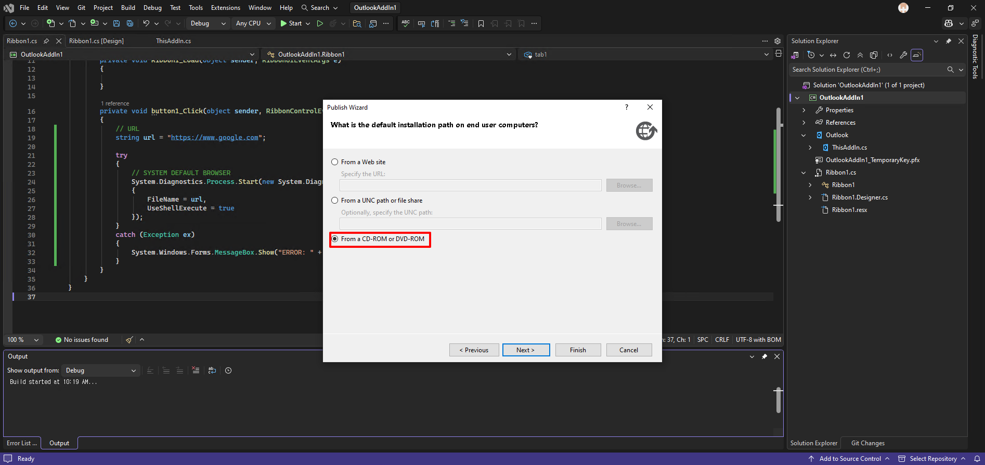985x465 pixels.
Task: Select OutlookAddIn1_TemporaryKey.pfx file
Action: 872,160
